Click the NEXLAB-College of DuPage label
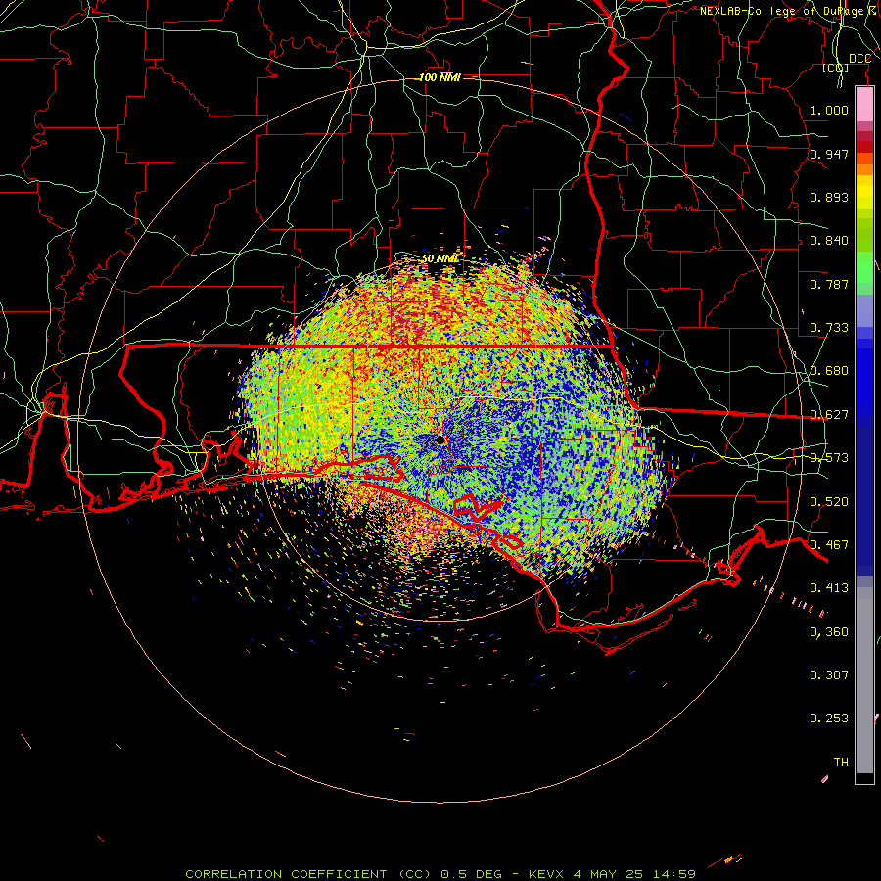The image size is (881, 881). [781, 11]
